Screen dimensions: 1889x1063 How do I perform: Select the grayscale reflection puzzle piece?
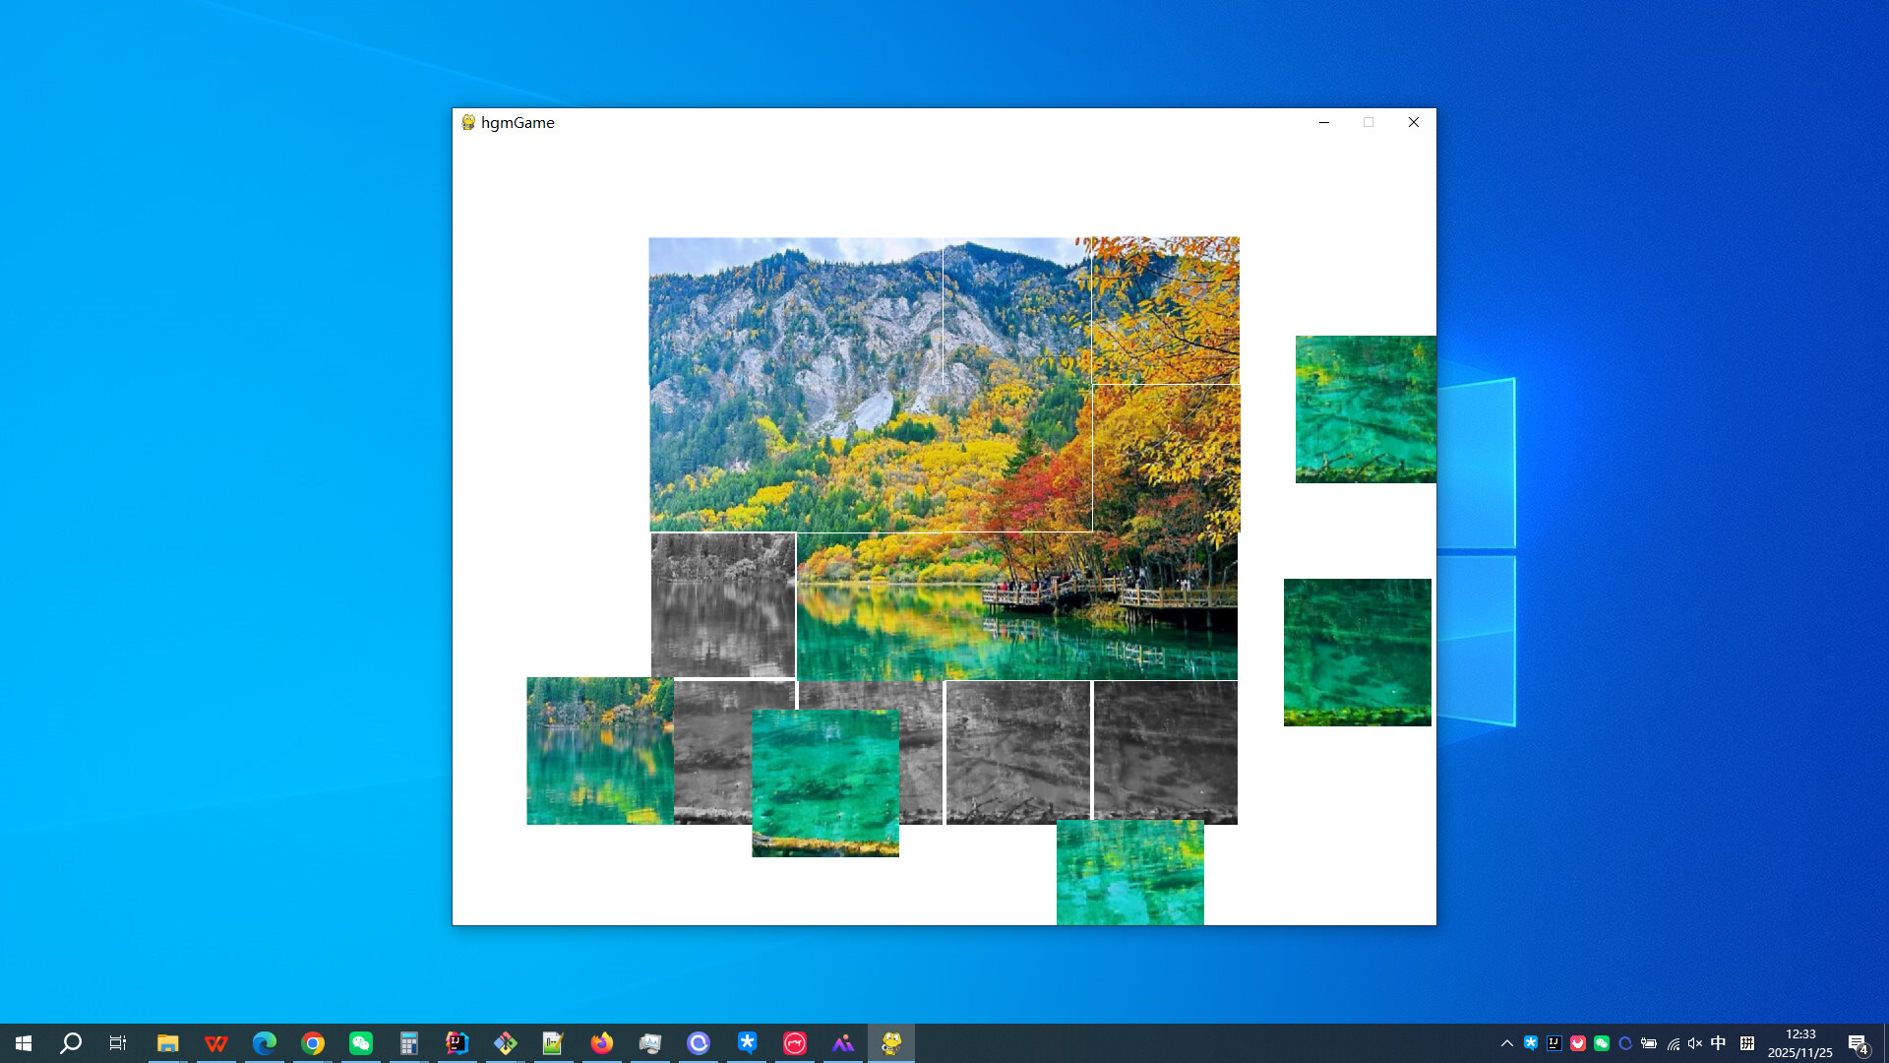723,605
